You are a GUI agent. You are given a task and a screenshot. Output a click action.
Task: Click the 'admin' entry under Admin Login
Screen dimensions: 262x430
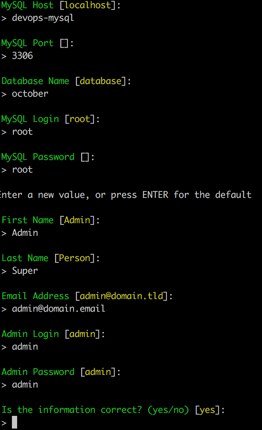[x=25, y=347]
